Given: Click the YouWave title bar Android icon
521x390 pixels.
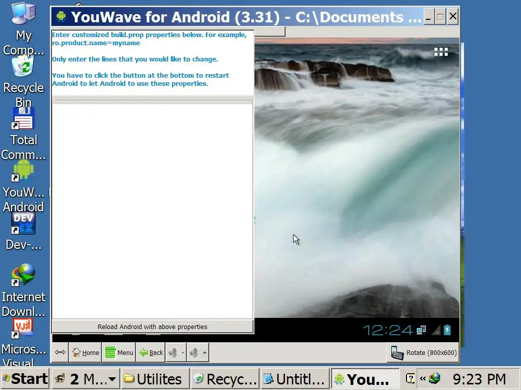Looking at the screenshot, I should [61, 16].
